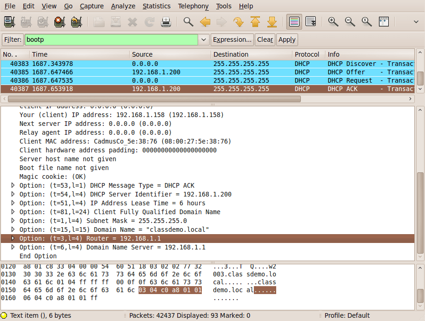Stop the running capture icon
This screenshot has width=425, height=321.
click(60, 22)
